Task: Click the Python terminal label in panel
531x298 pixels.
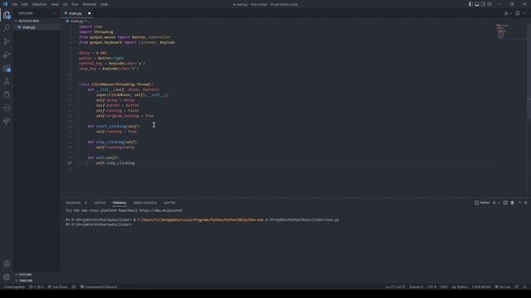Action: click(x=482, y=203)
